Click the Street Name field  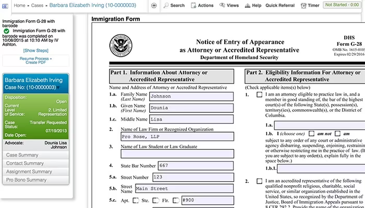coord(184,188)
